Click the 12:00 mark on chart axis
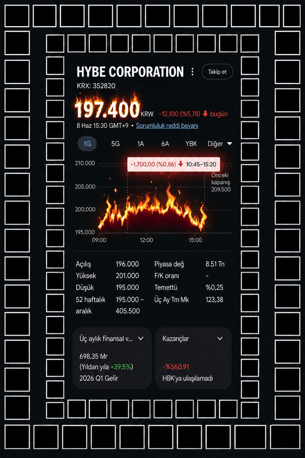The image size is (305, 458). coord(147,240)
